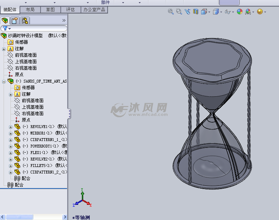Click the FeatureManager design tree tab icon
Viewport: 279px width, 220px height.
[x=5, y=21]
